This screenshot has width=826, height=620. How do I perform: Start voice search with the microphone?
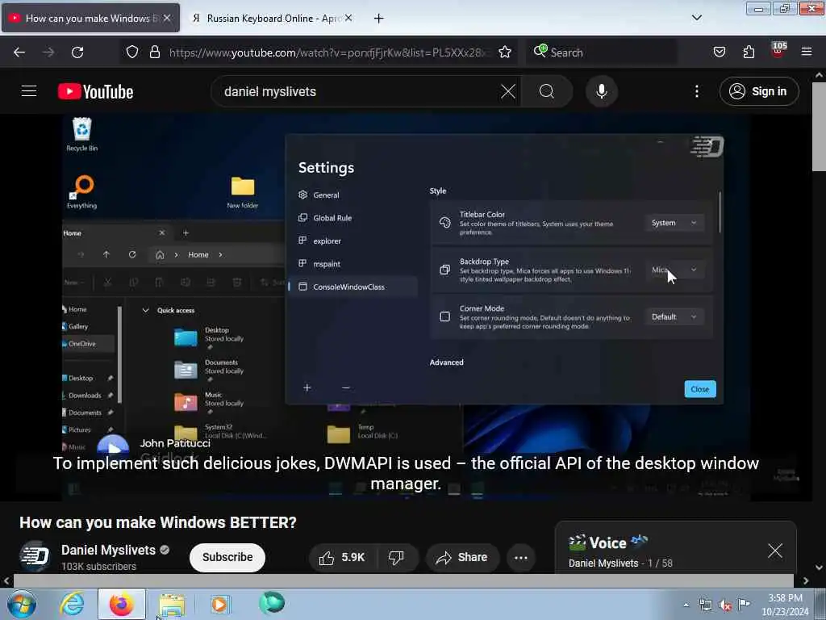(601, 91)
